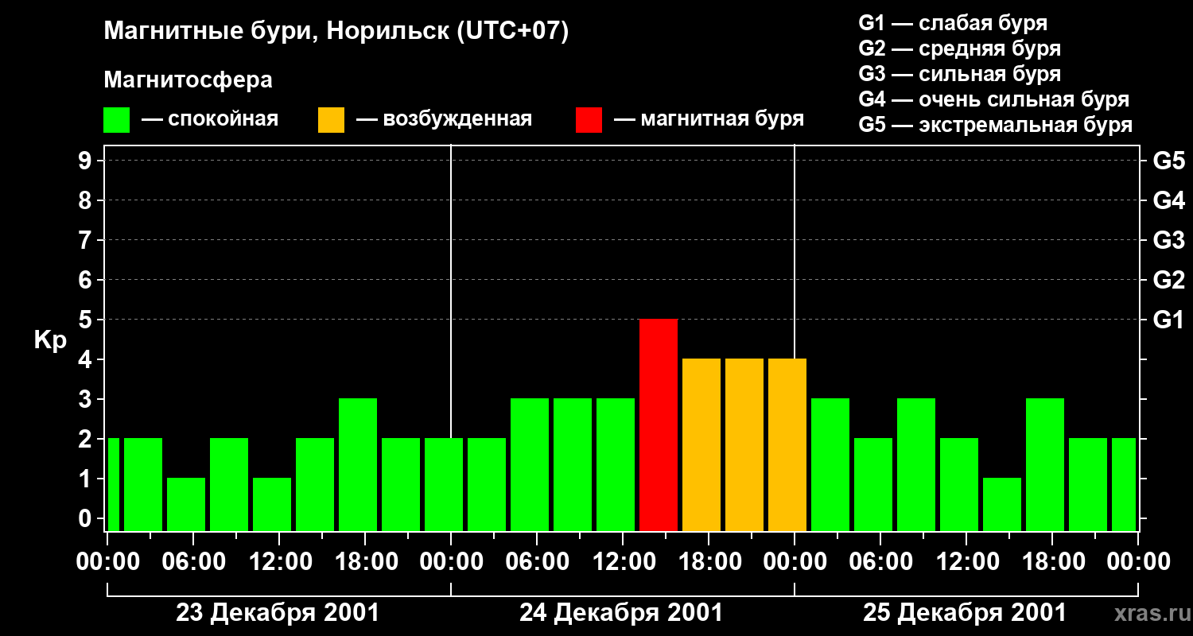Select the orange bar above 18:00 on 24 December
1193x636 pixels.
[x=701, y=444]
